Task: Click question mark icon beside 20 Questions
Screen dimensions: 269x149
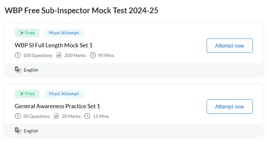Action: coord(18,116)
